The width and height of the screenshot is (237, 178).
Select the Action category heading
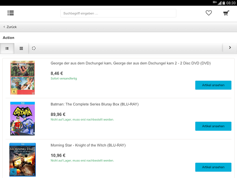pos(8,38)
